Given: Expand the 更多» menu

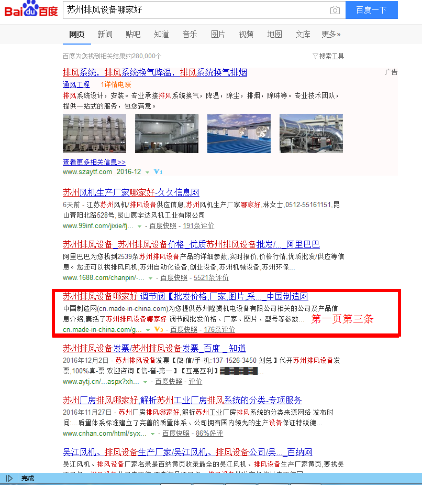Looking at the screenshot, I should pyautogui.click(x=331, y=34).
